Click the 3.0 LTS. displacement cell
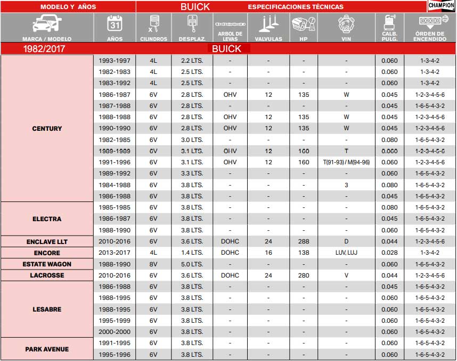This screenshot has height=361, width=457. point(192,140)
